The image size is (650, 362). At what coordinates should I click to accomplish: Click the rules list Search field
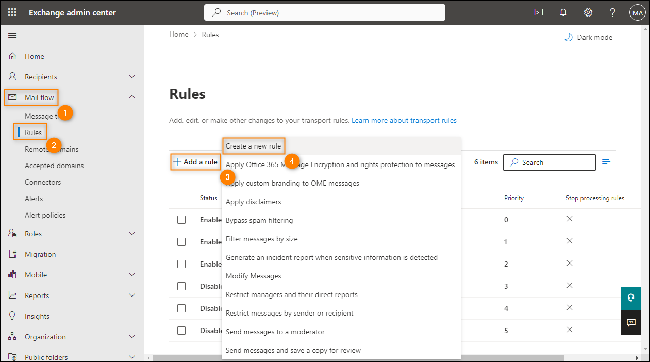(x=549, y=162)
